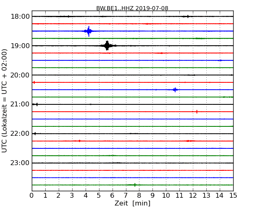This screenshot has width=265, height=212.
Task: Click the x-axis tick label 5
Action: 99,195
